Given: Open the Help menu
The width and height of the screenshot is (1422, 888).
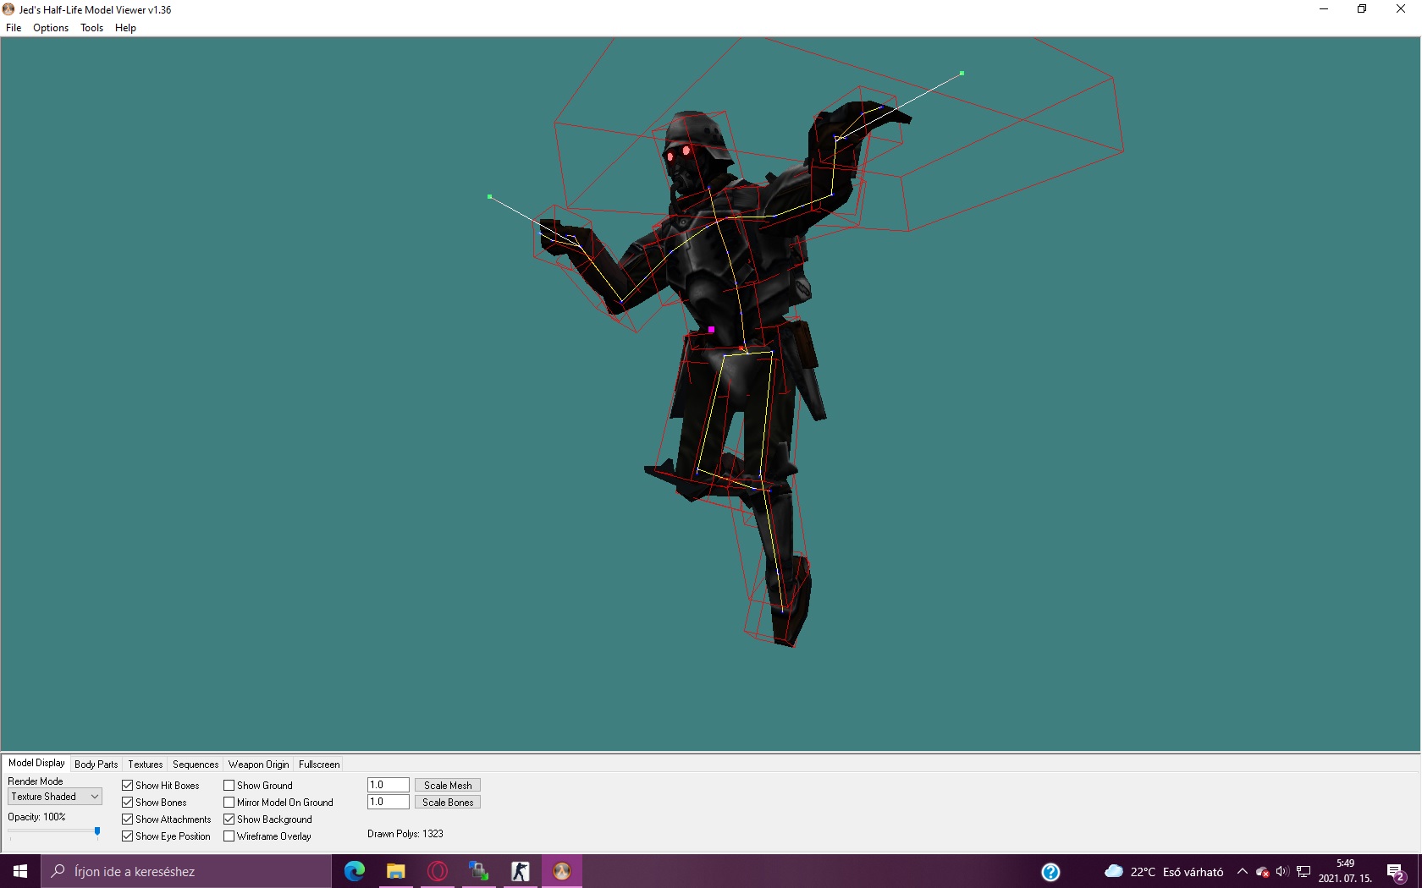Looking at the screenshot, I should click(125, 28).
